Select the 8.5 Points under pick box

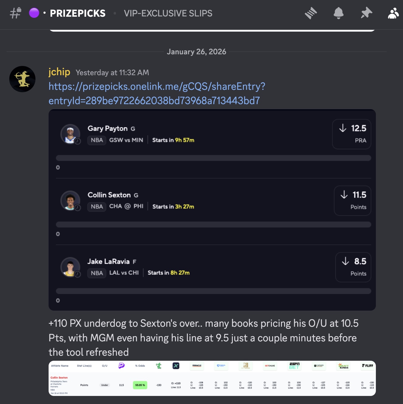(353, 267)
